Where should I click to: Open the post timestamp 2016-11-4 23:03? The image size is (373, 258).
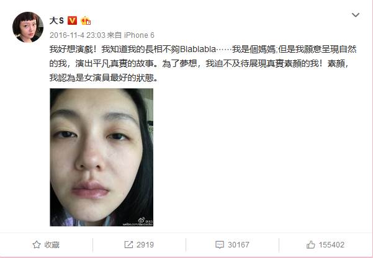(x=78, y=35)
